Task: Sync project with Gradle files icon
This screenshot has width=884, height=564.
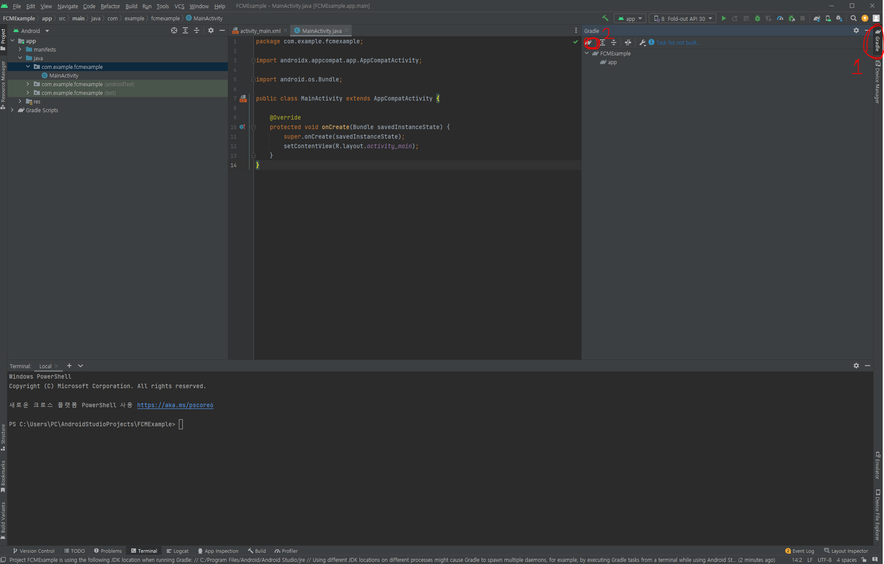Action: tap(816, 18)
